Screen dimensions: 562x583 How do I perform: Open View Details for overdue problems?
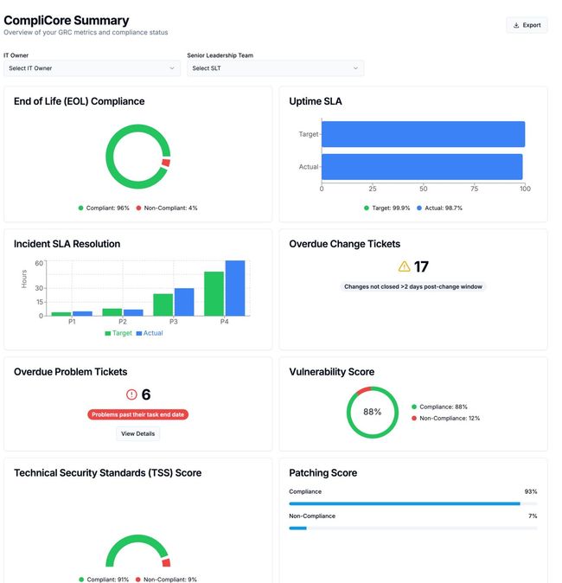(x=138, y=433)
